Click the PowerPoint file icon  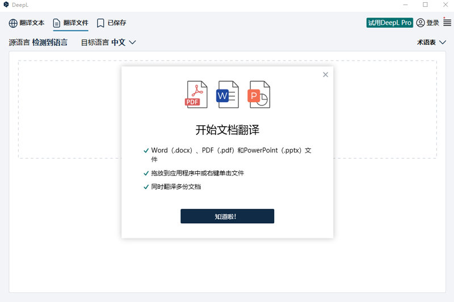pos(259,95)
